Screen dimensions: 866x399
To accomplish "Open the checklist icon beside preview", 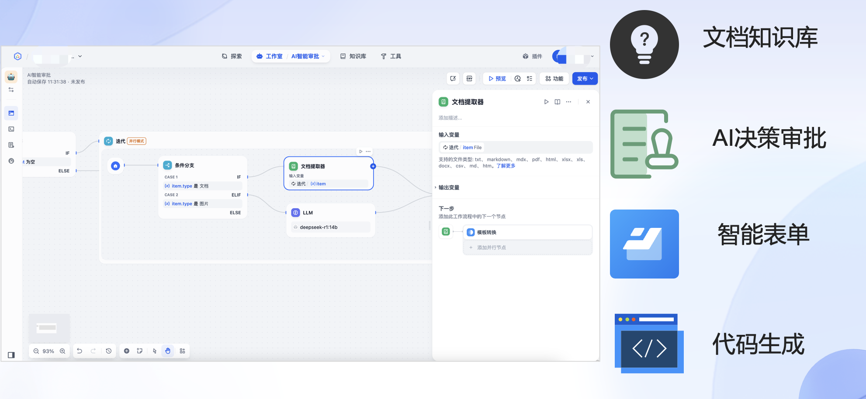I will click(x=530, y=79).
